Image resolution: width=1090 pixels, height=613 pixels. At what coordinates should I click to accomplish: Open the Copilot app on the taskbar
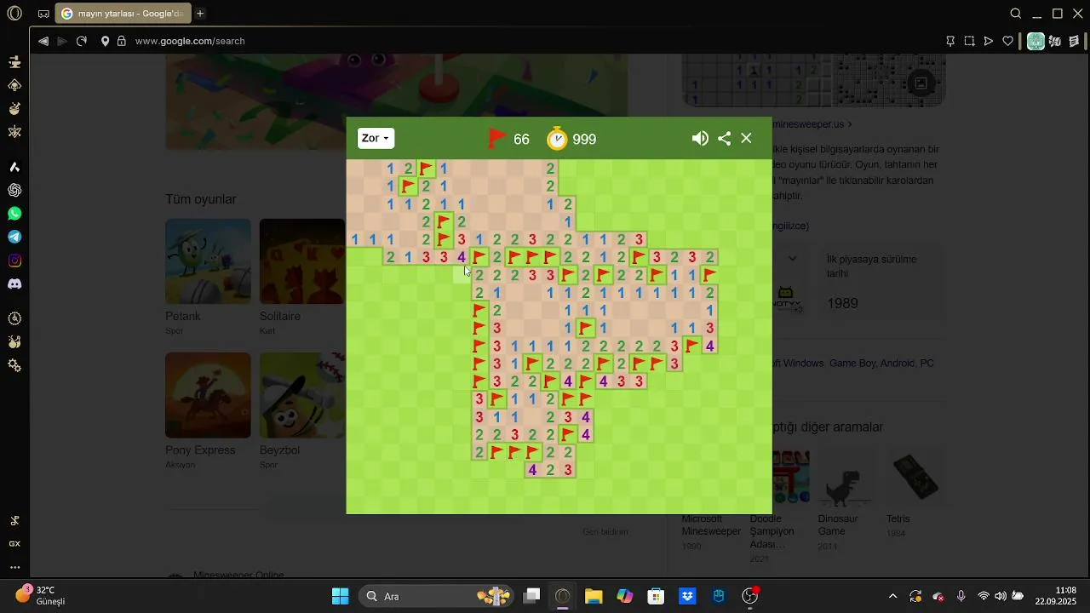625,596
